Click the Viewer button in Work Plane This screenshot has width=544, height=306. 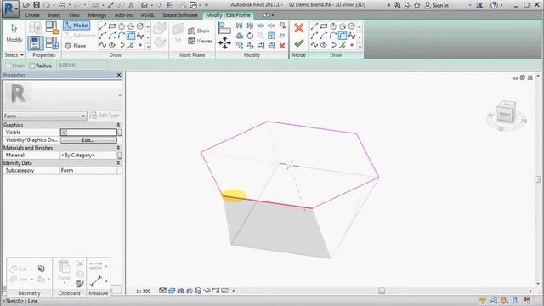click(x=200, y=41)
